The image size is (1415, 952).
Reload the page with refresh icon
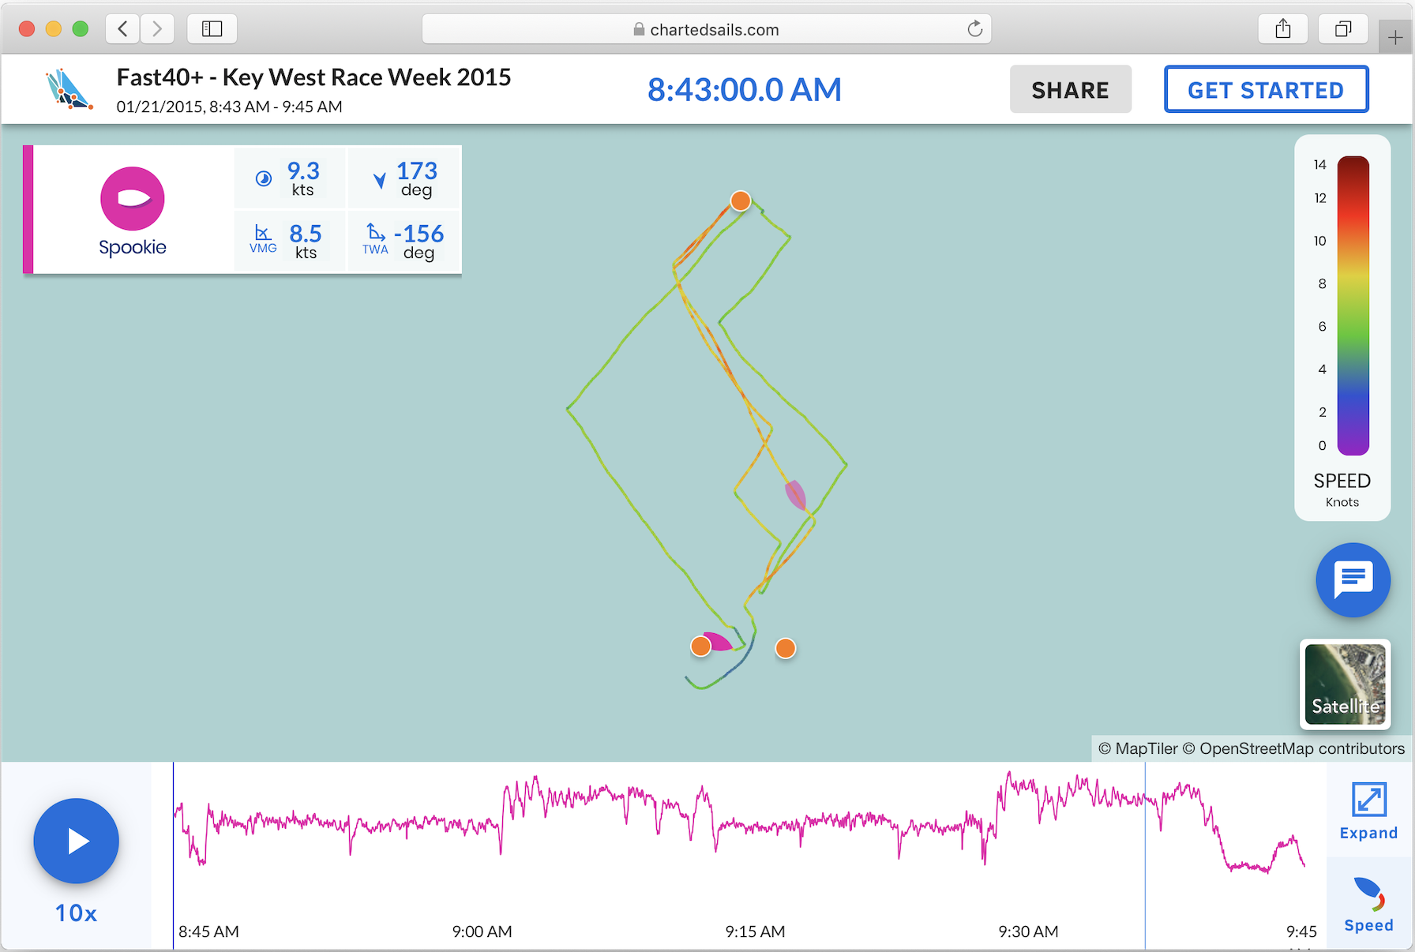[x=974, y=29]
